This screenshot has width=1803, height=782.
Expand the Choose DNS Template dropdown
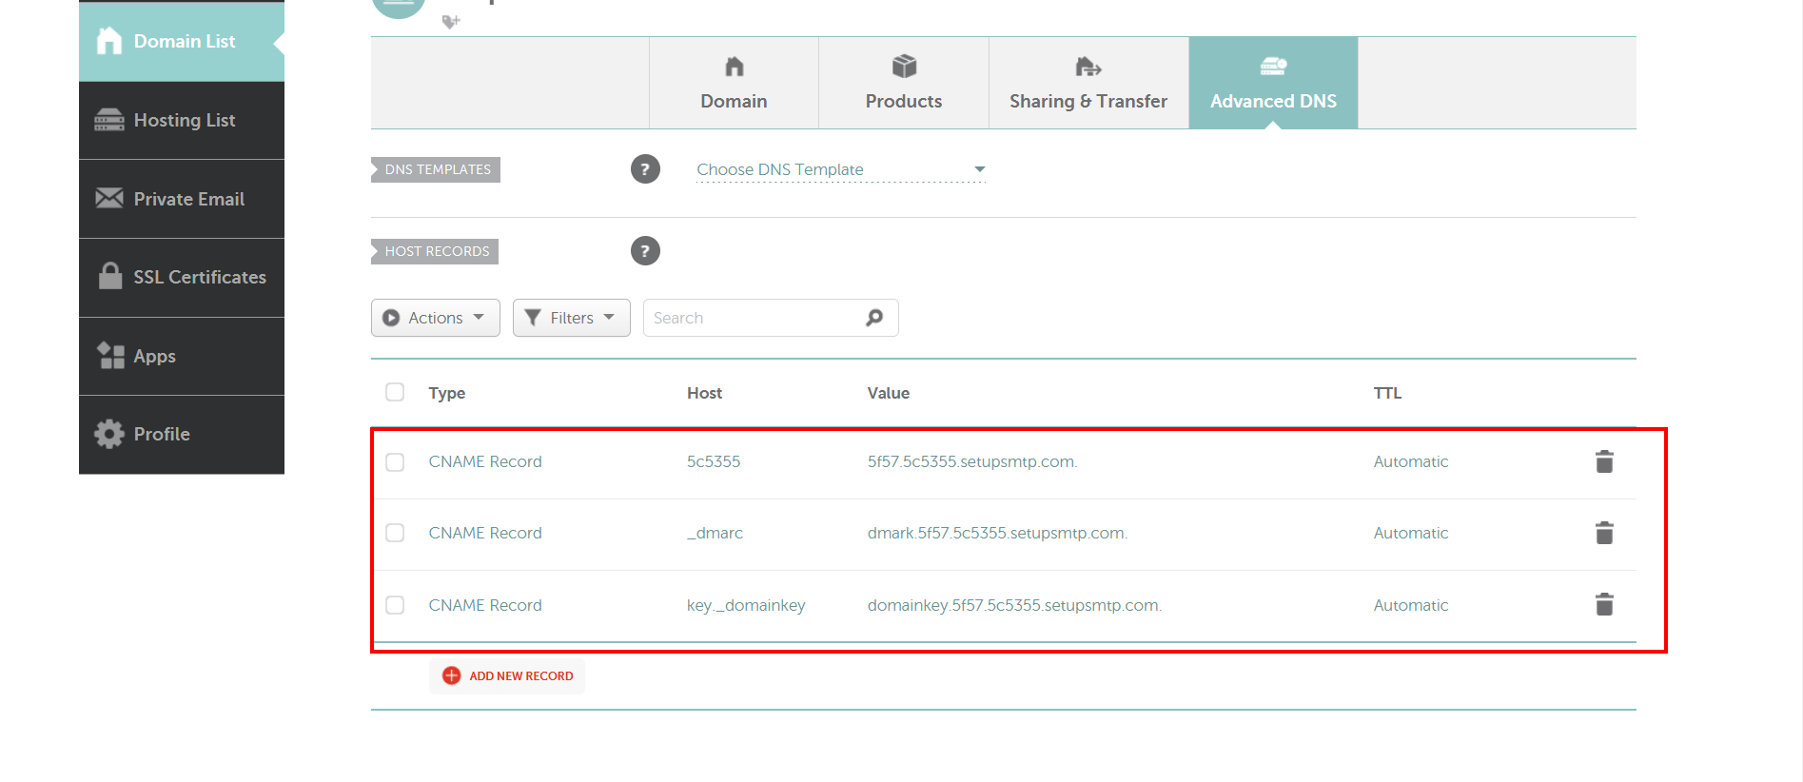coord(840,169)
